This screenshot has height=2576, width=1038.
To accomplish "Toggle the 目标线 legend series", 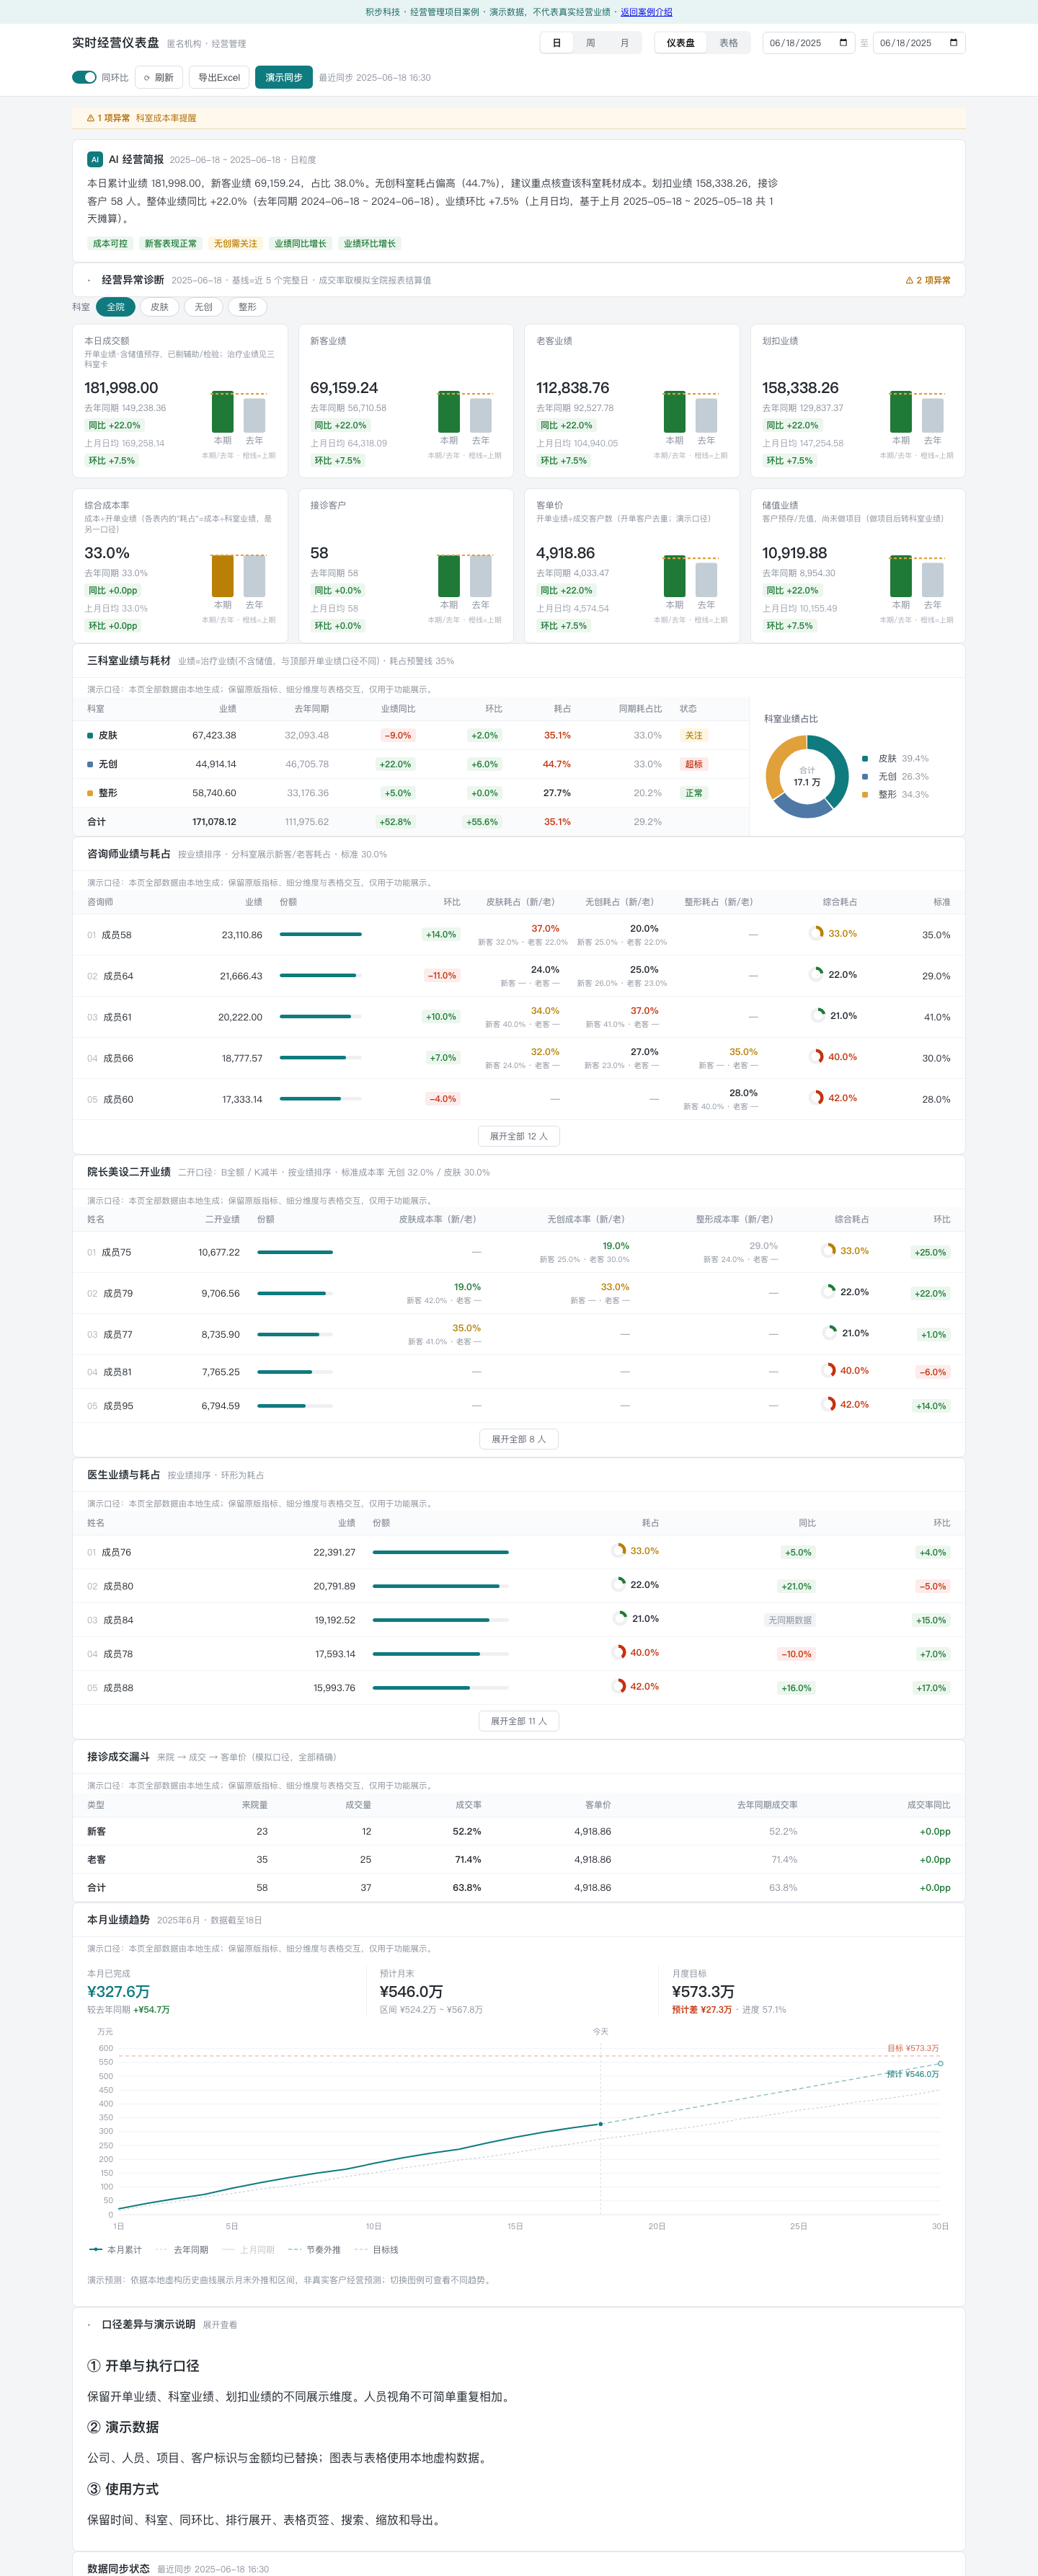I will (x=376, y=2249).
